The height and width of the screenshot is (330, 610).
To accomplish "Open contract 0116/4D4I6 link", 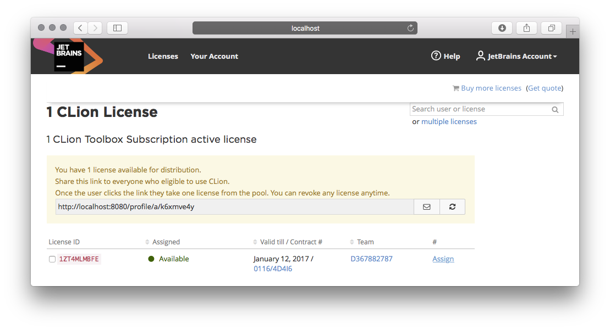I will coord(272,269).
